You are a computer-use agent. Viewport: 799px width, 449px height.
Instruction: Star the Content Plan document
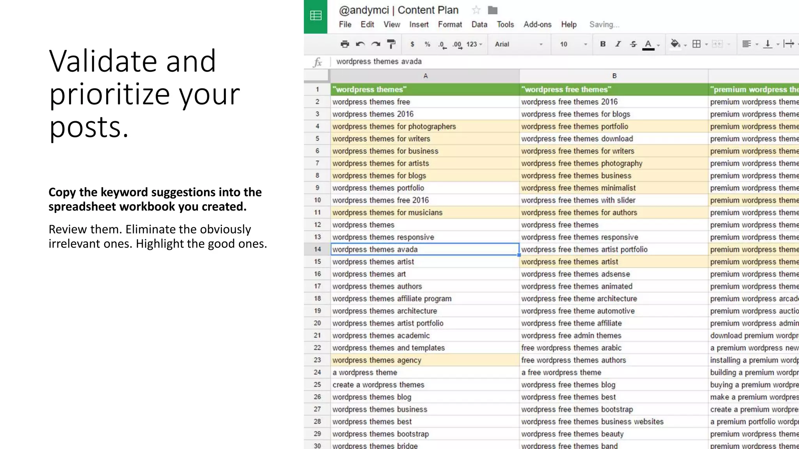[476, 10]
